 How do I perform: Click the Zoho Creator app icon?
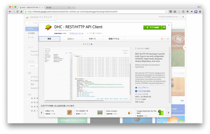[130, 113]
